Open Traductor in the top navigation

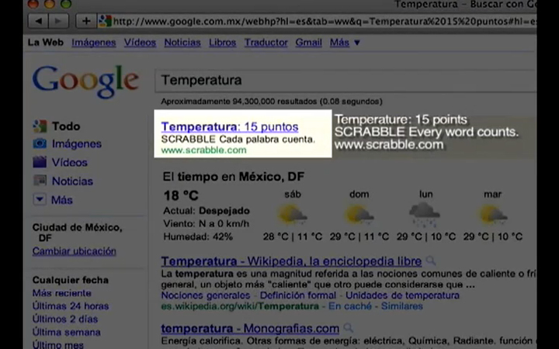pyautogui.click(x=266, y=43)
